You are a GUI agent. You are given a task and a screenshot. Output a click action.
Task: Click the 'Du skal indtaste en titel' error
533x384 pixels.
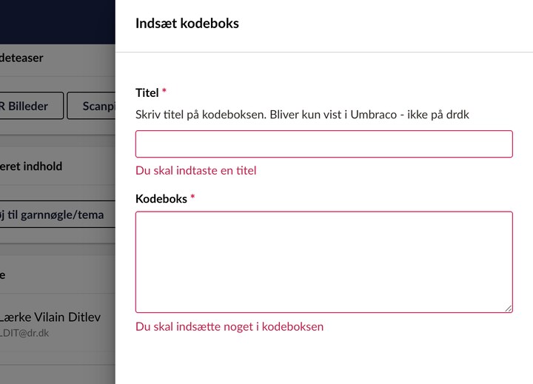pos(195,171)
